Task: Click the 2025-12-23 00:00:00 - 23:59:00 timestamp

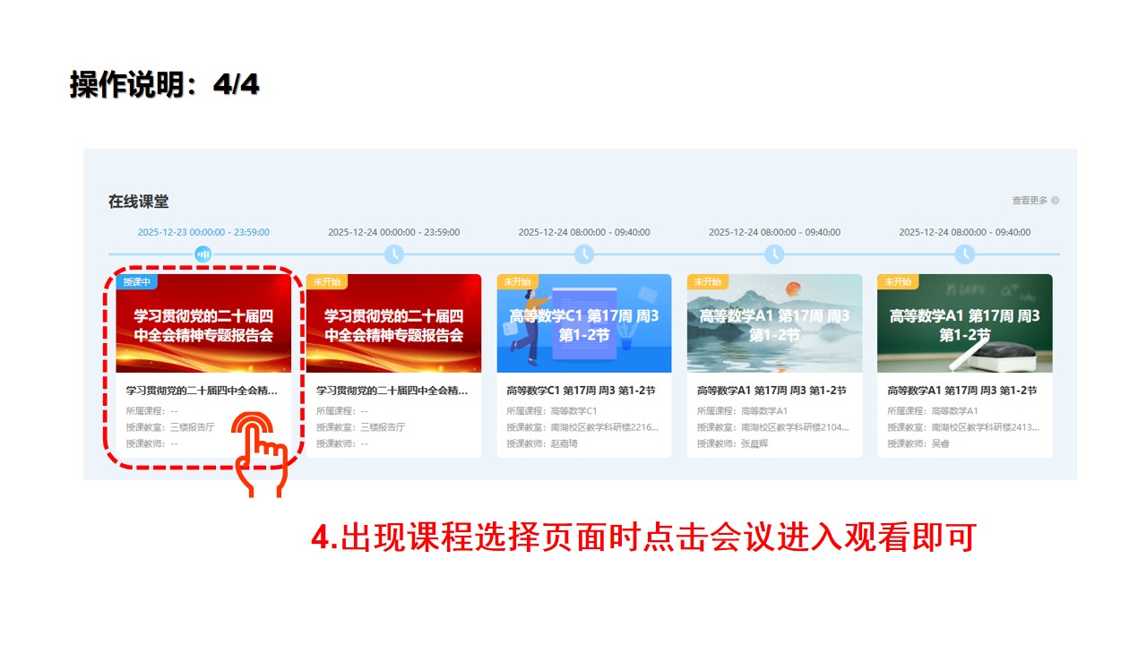Action: point(203,232)
